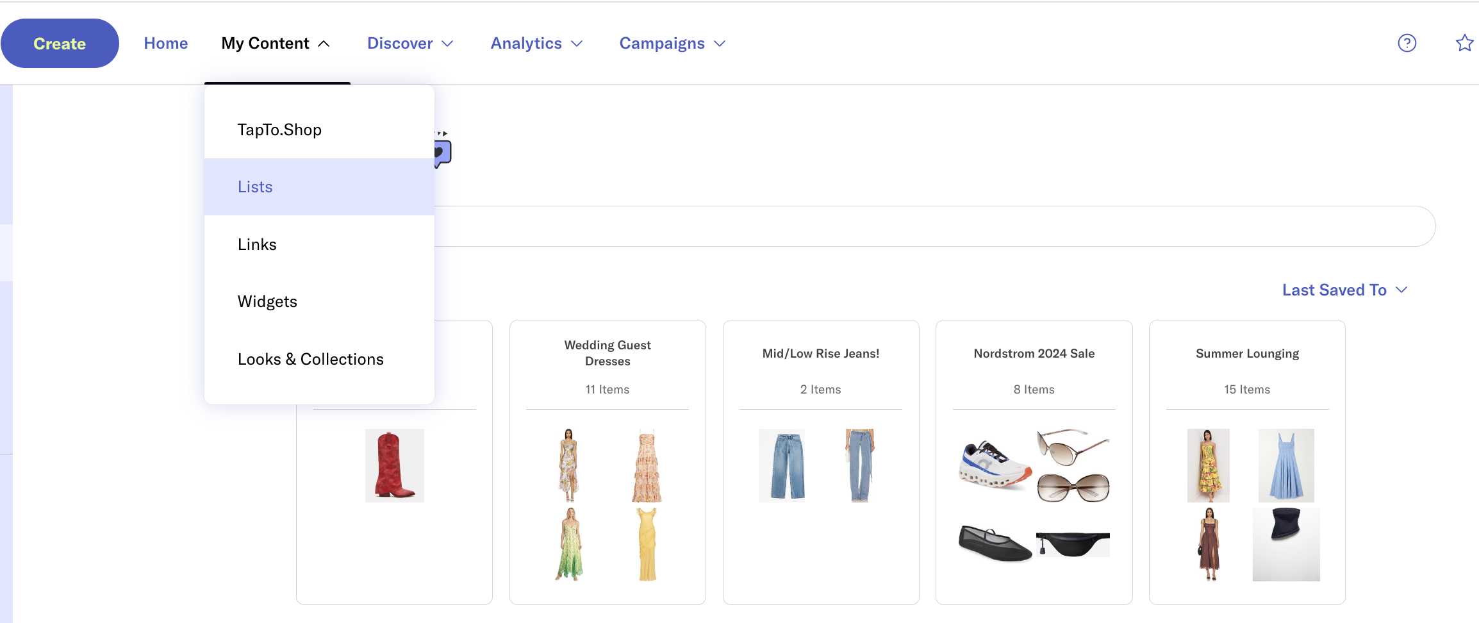The width and height of the screenshot is (1479, 623).
Task: Click the search input field
Action: click(934, 226)
